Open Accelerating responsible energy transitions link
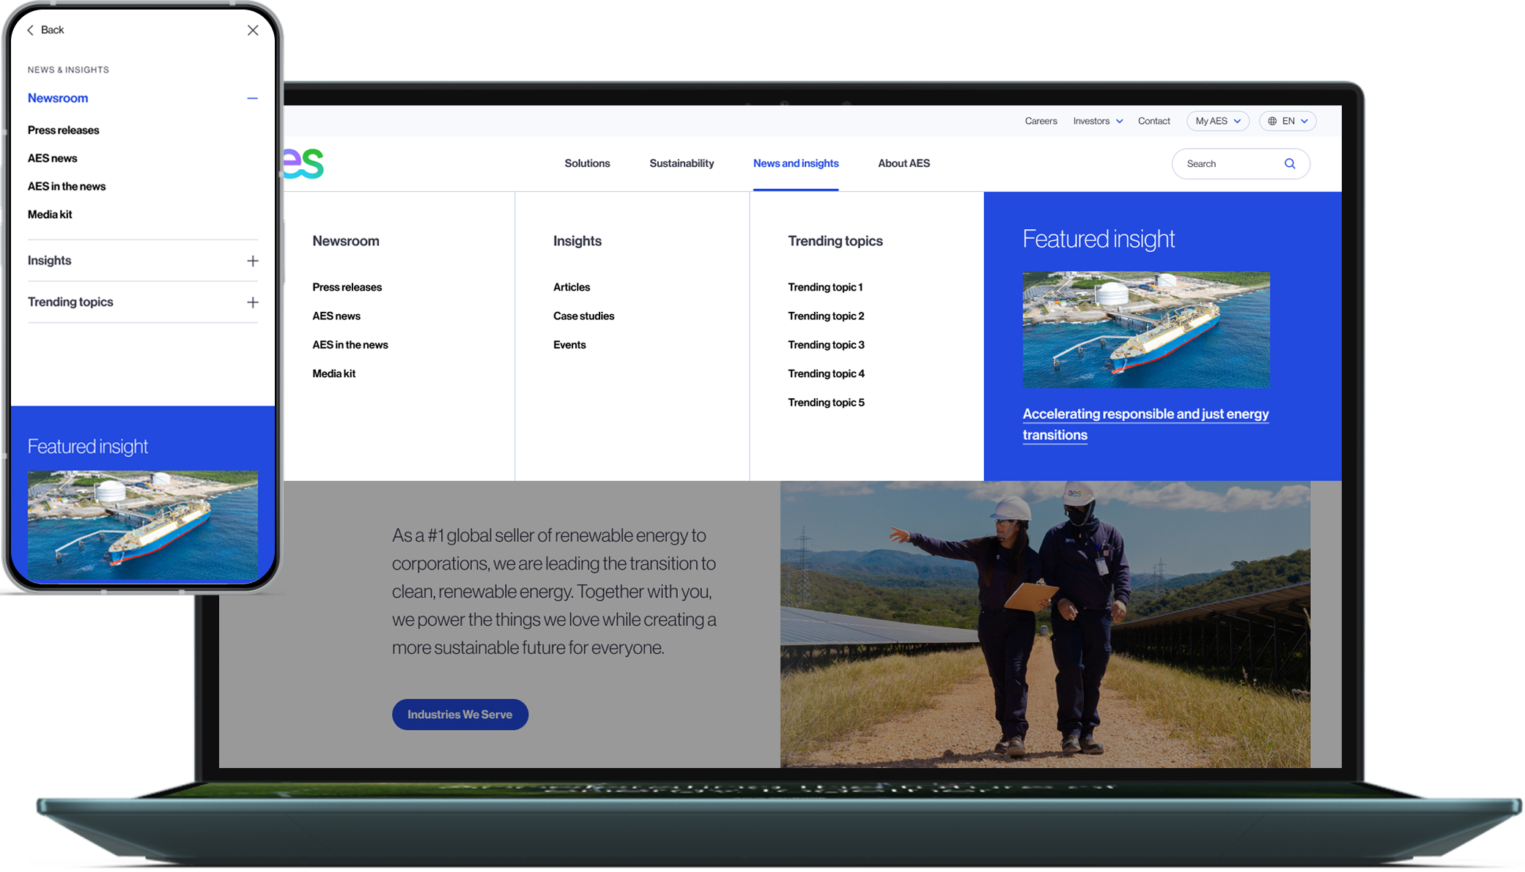This screenshot has width=1525, height=872. tap(1145, 424)
